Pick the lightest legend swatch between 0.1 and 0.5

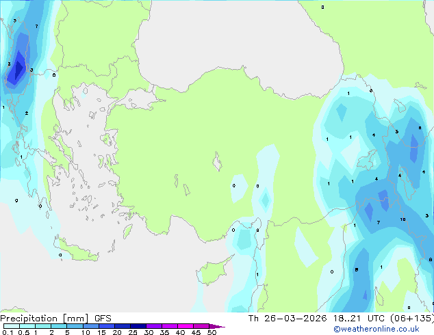pos(12,326)
